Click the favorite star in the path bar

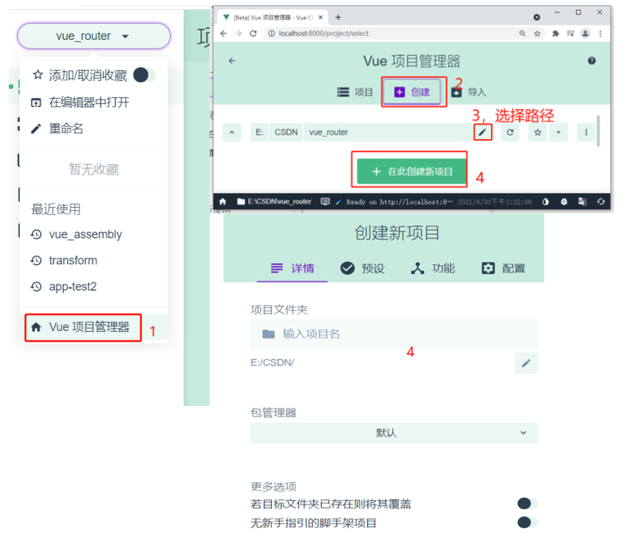538,132
